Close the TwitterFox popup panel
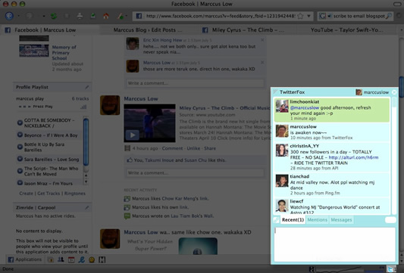Image resolution: width=404 pixels, height=273 pixels. [394, 92]
